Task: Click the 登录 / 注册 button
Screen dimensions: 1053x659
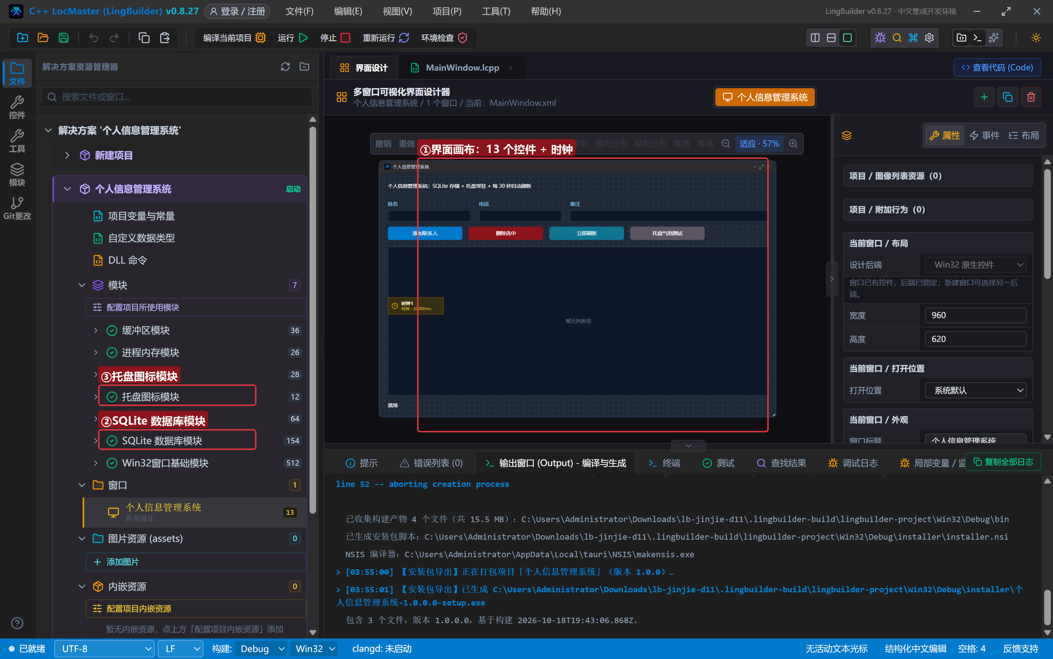Action: [x=237, y=11]
